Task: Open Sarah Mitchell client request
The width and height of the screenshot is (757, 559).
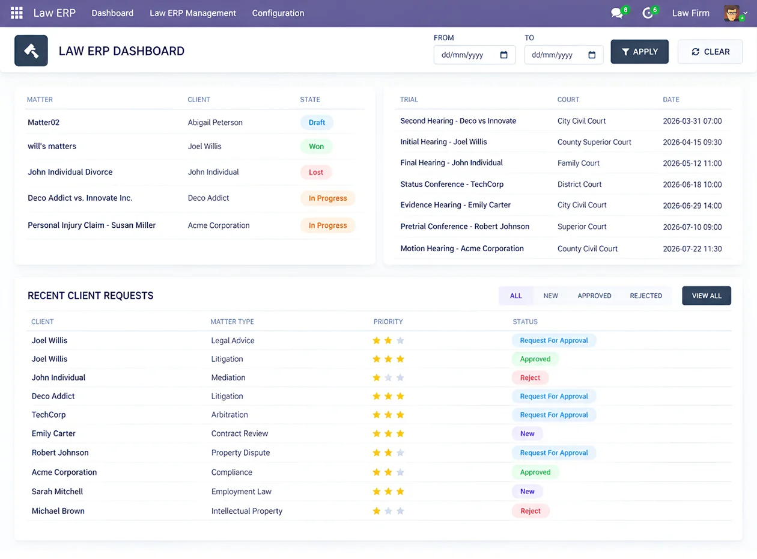Action: coord(379,492)
